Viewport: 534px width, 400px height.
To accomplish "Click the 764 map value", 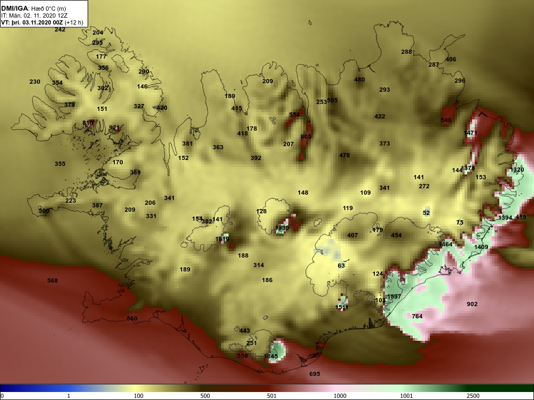I will [417, 316].
